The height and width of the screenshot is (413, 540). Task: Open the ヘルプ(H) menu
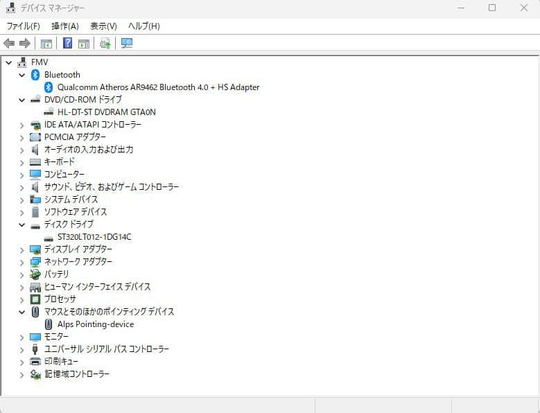coord(144,26)
